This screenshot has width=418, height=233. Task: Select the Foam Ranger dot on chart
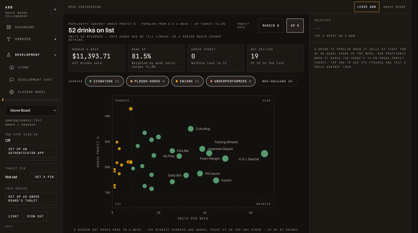(225, 158)
